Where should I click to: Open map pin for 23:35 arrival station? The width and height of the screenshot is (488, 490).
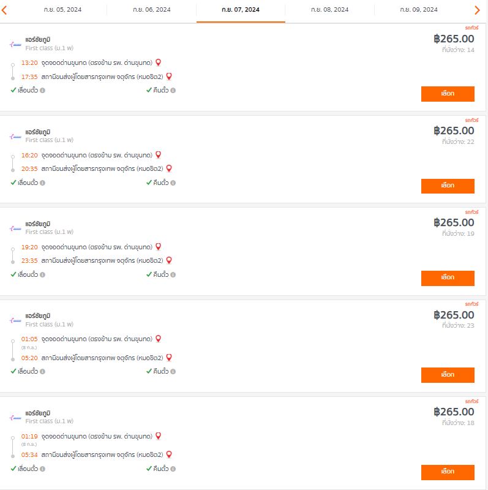(169, 260)
